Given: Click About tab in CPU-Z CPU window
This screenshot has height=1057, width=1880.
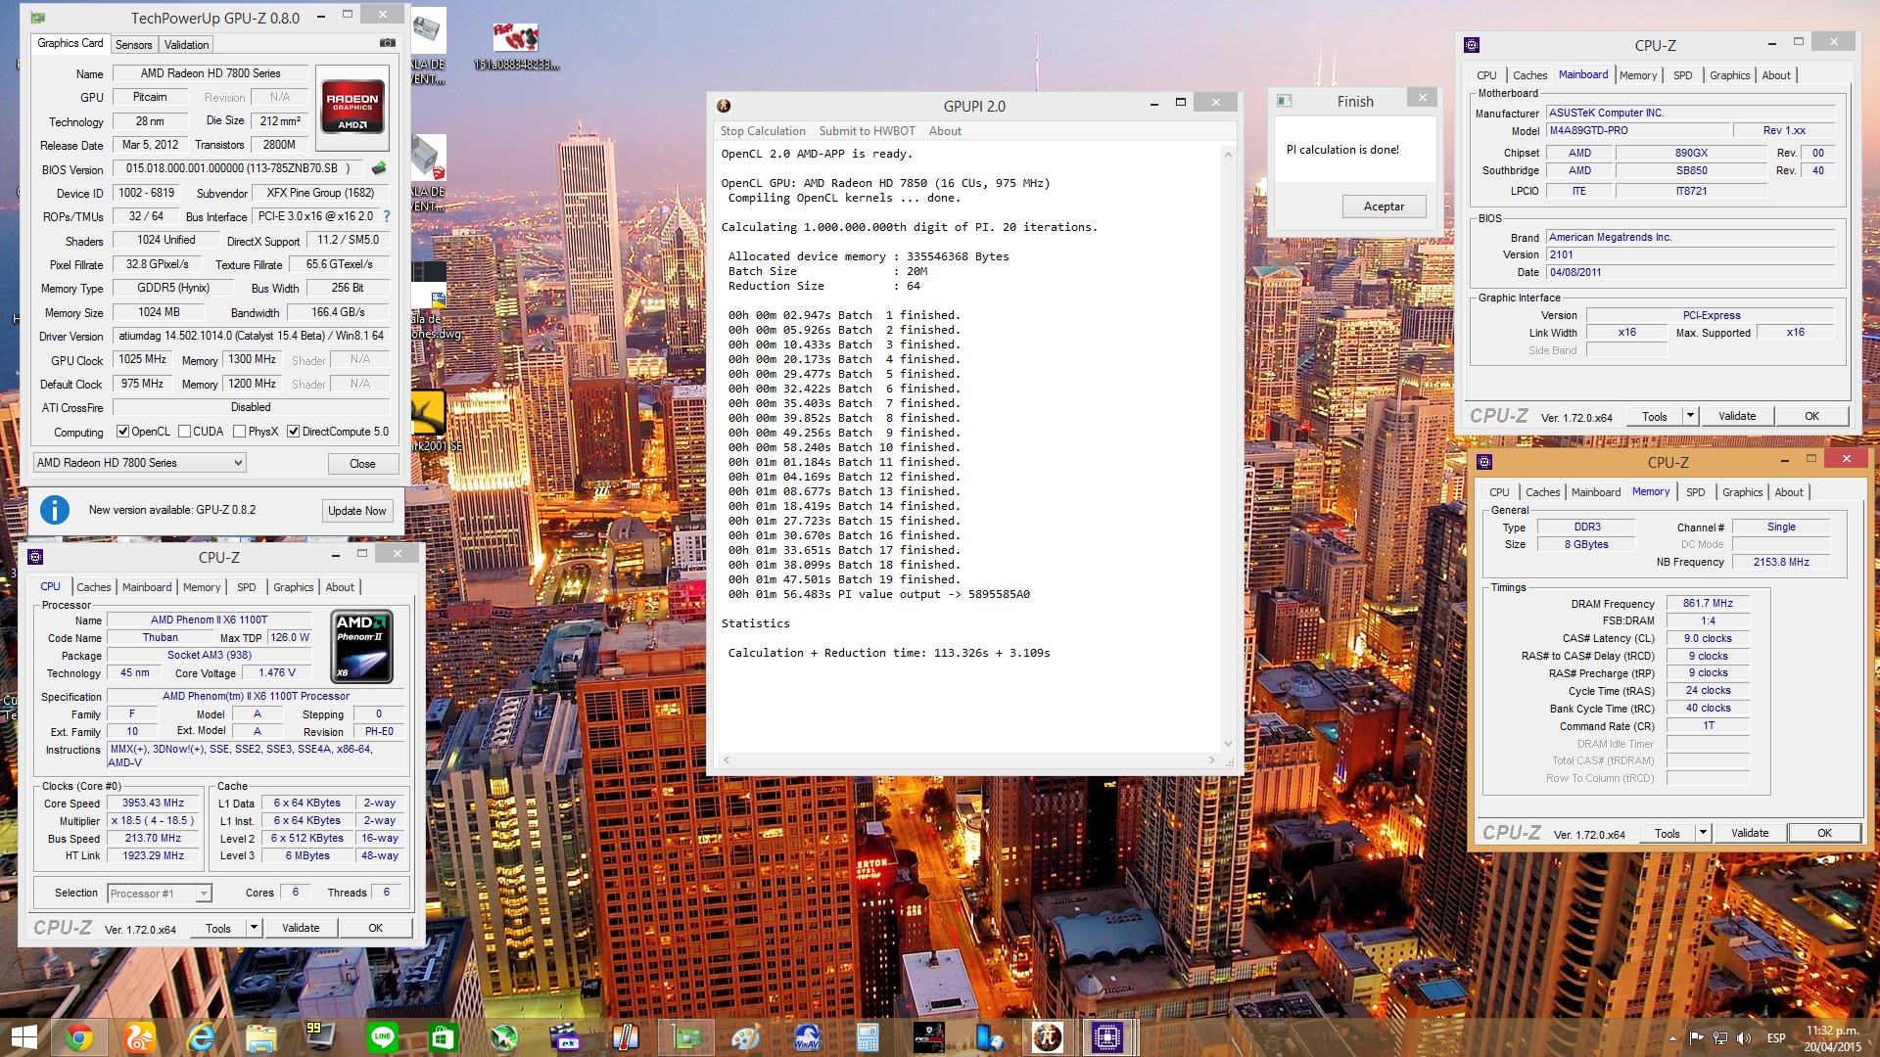Looking at the screenshot, I should (x=340, y=587).
